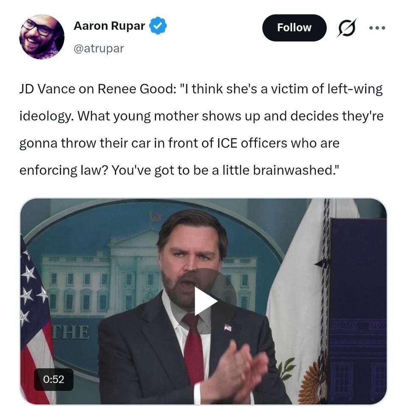
Task: Click the 'ideology. What young mother' text line
Action: point(201,116)
